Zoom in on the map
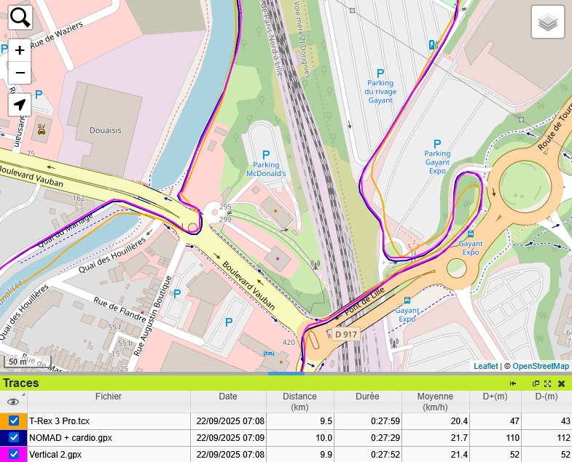This screenshot has height=462, width=572. coord(20,50)
